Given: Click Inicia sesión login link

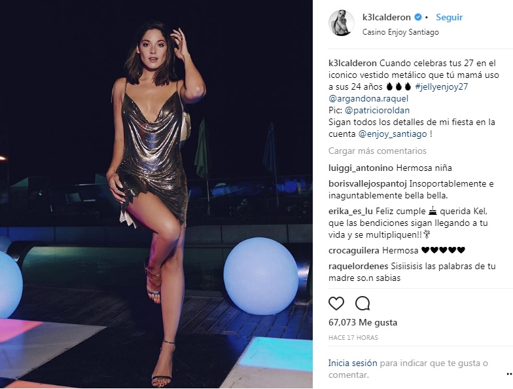Looking at the screenshot, I should [x=353, y=363].
